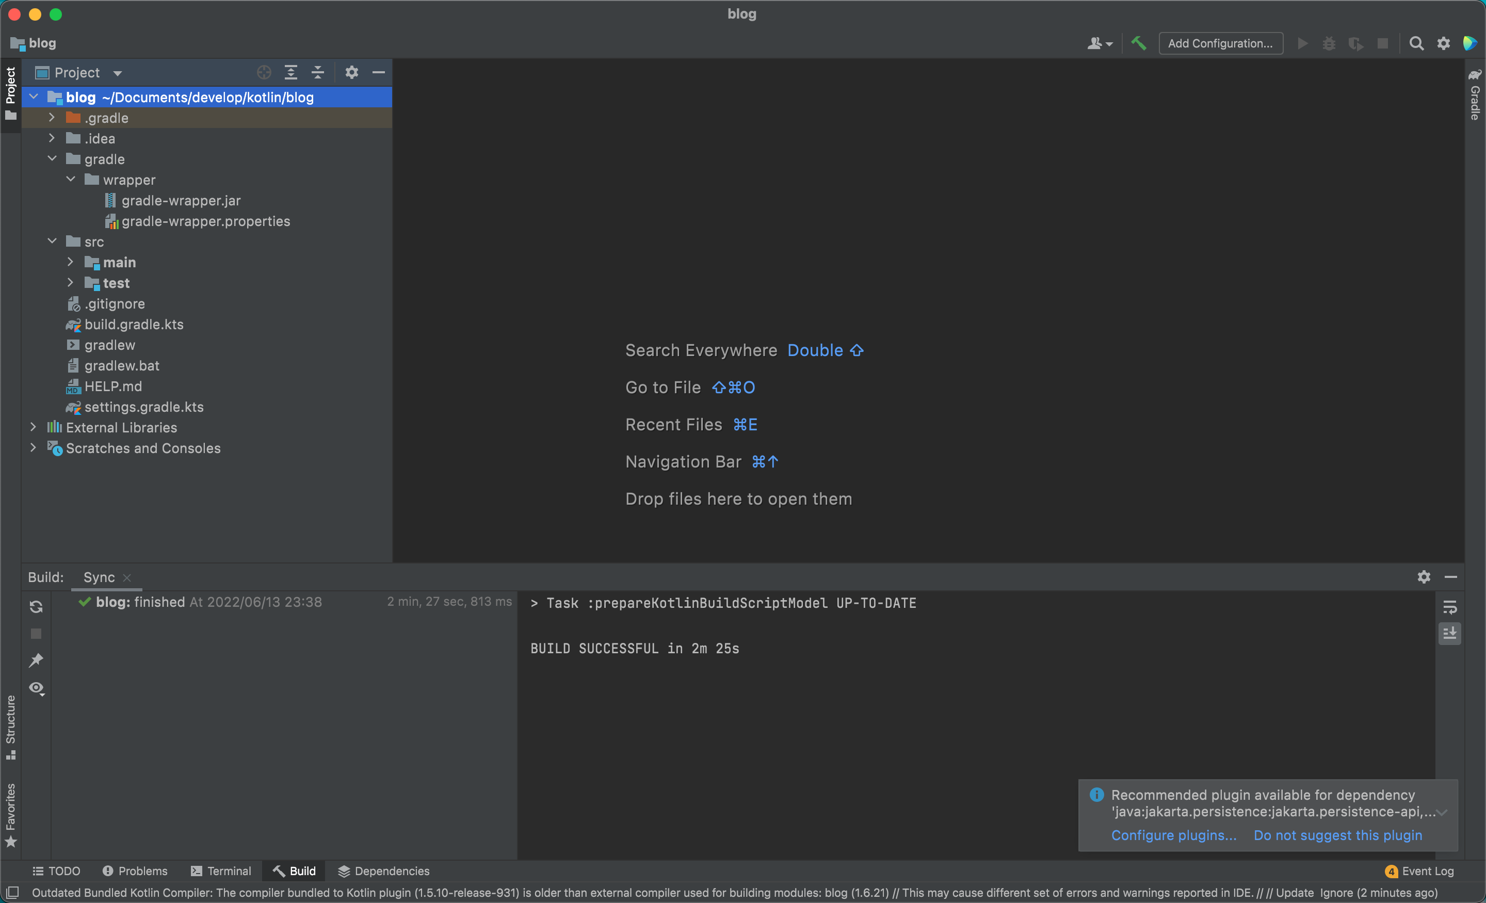Close the Sync tab
Screen dimensions: 1486x903
126,578
